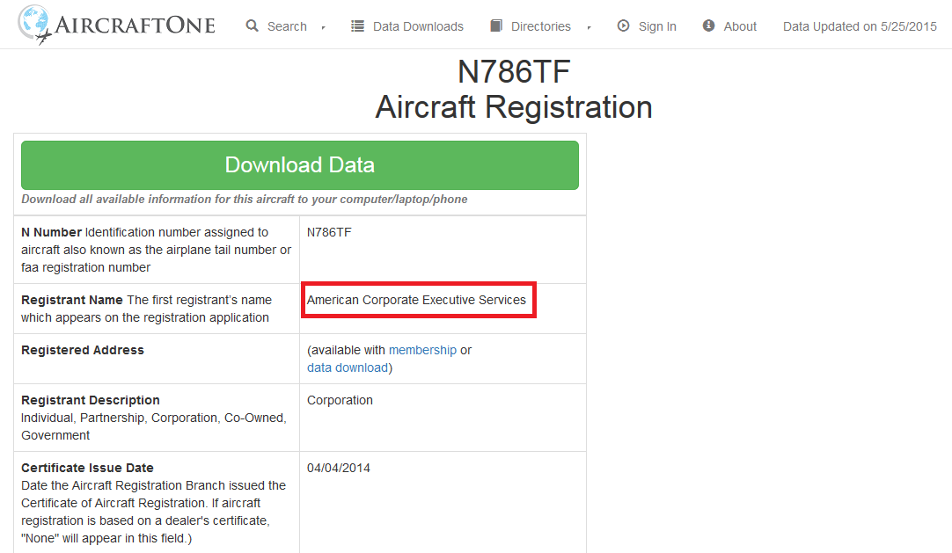Image resolution: width=952 pixels, height=553 pixels.
Task: Click the info icon beside About
Action: (x=708, y=25)
